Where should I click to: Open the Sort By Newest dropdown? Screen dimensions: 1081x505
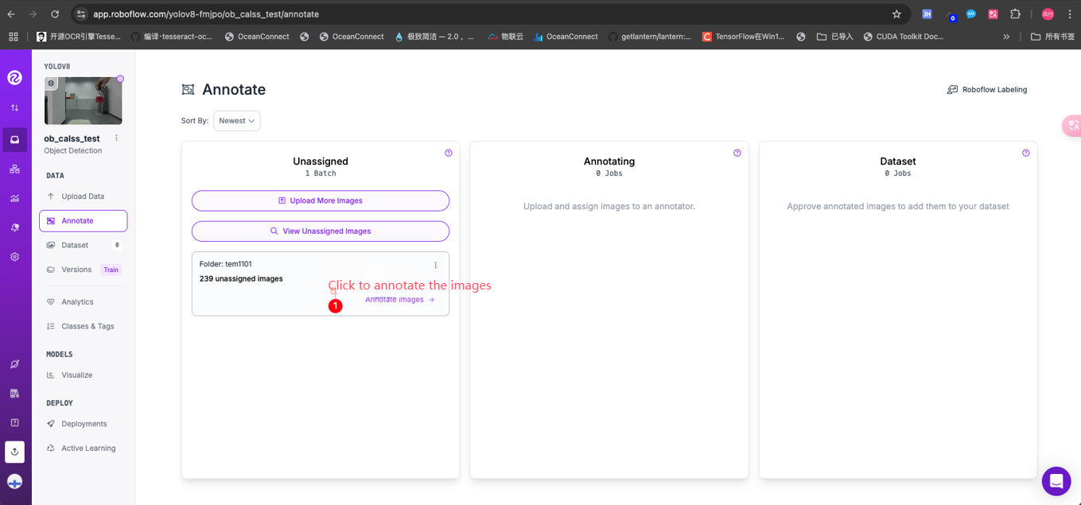236,121
